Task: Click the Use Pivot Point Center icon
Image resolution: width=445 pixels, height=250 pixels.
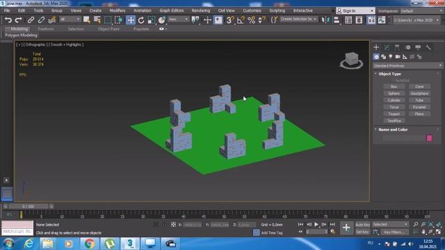Action: click(195, 20)
